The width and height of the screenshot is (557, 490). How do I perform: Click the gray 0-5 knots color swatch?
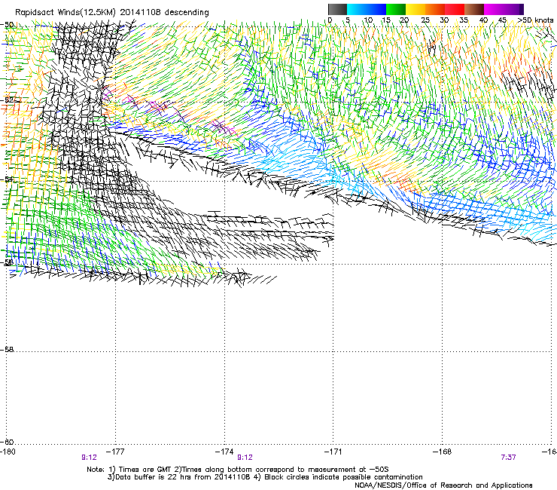coord(337,9)
